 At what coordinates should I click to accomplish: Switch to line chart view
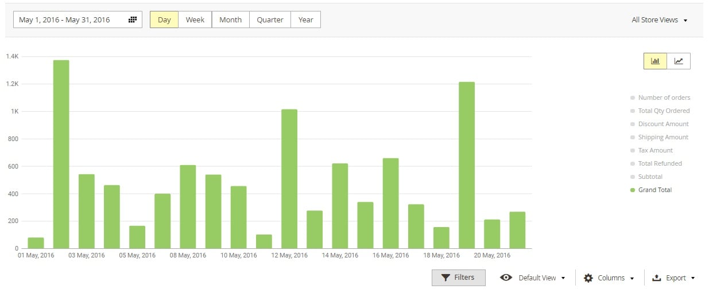[679, 61]
